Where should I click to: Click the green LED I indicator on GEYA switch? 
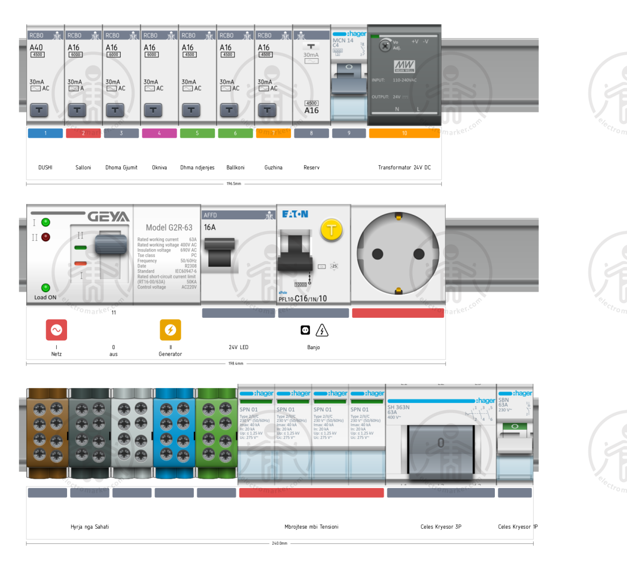46,222
